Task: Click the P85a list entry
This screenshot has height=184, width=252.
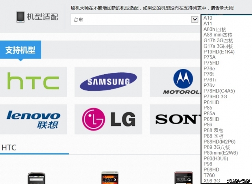Action: [x=209, y=114]
